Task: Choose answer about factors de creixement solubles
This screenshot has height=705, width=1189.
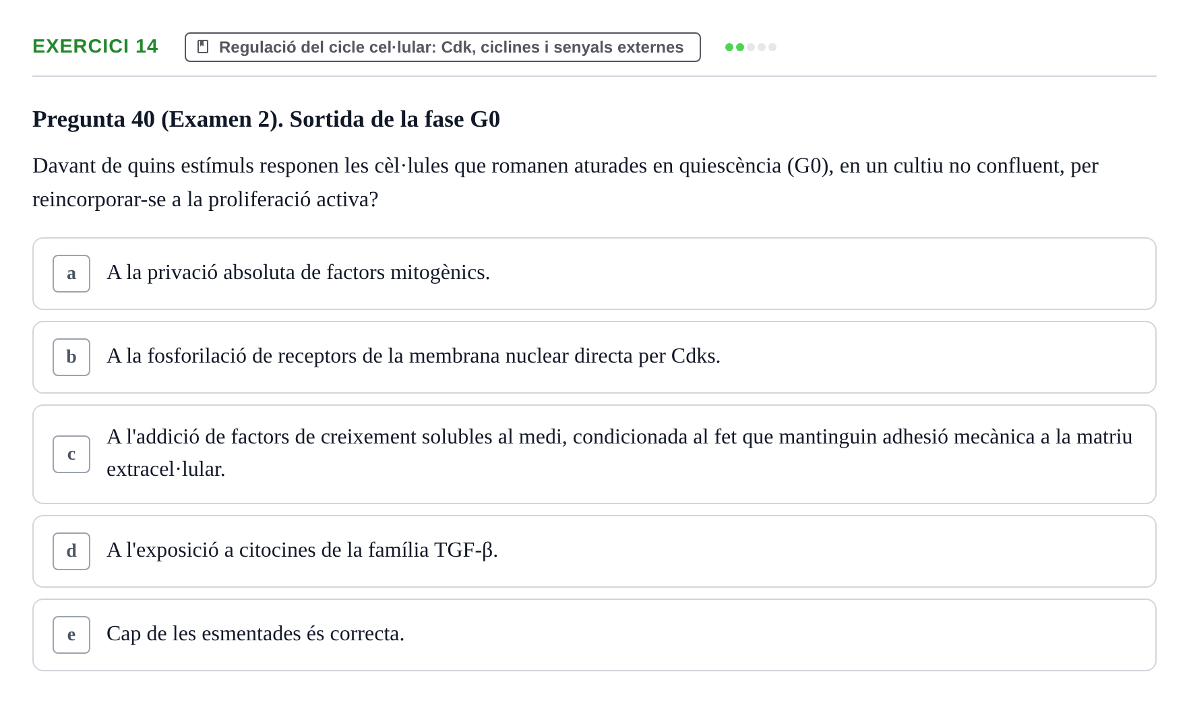Action: pyautogui.click(x=594, y=454)
